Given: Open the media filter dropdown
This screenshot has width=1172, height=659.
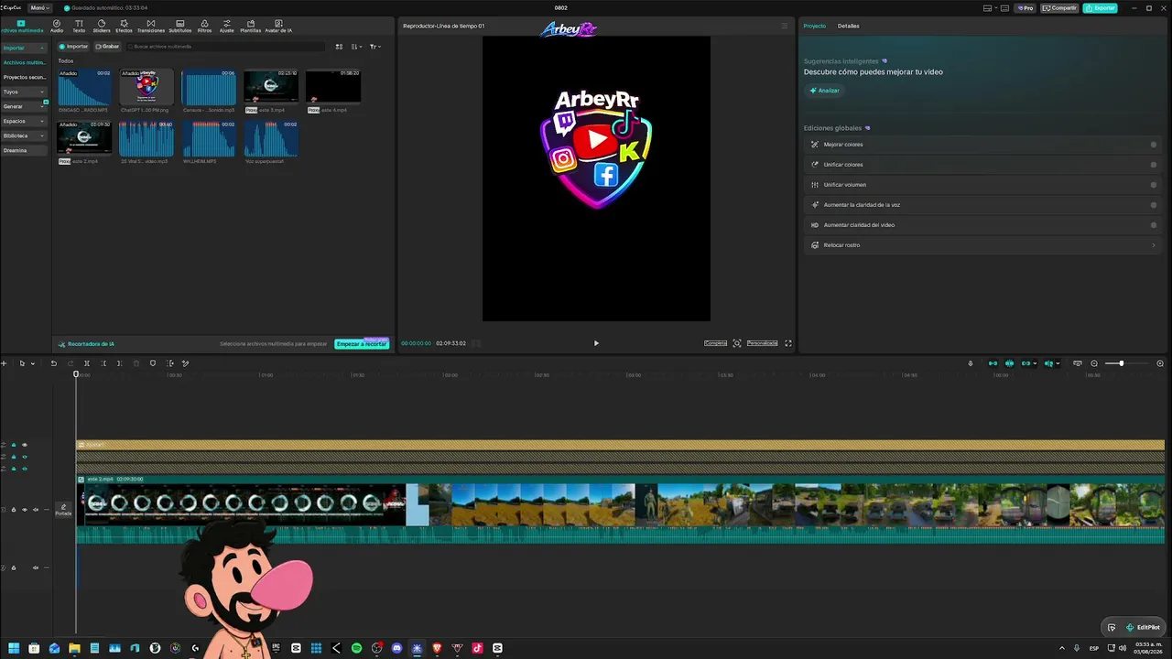Looking at the screenshot, I should (375, 47).
